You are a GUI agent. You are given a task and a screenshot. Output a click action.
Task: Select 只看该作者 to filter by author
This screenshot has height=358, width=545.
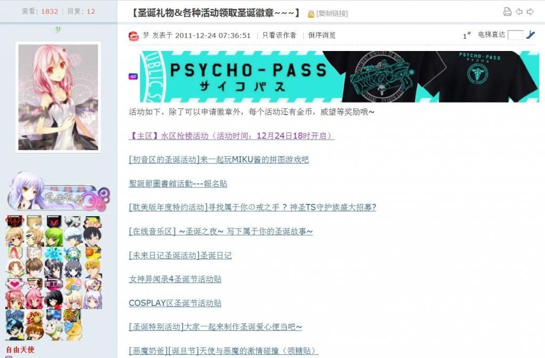[x=279, y=36]
